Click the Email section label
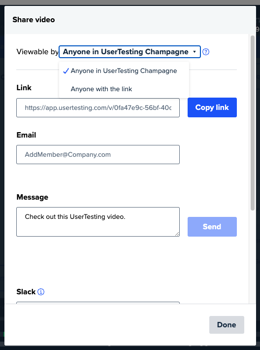The width and height of the screenshot is (260, 350). click(x=26, y=135)
